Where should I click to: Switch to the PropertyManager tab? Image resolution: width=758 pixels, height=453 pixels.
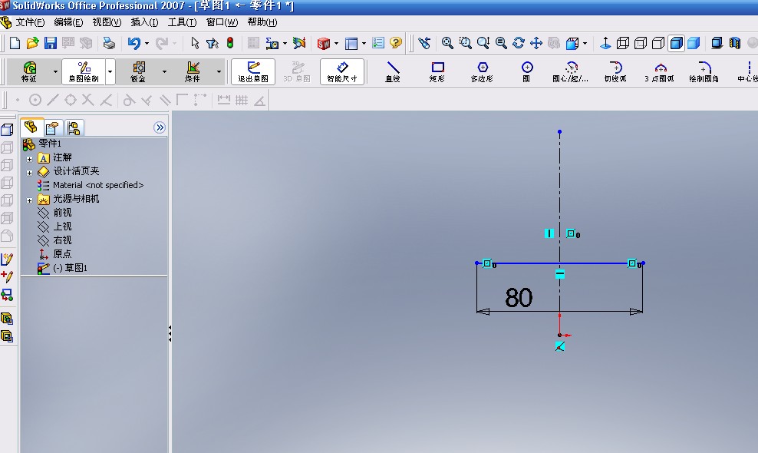(52, 127)
